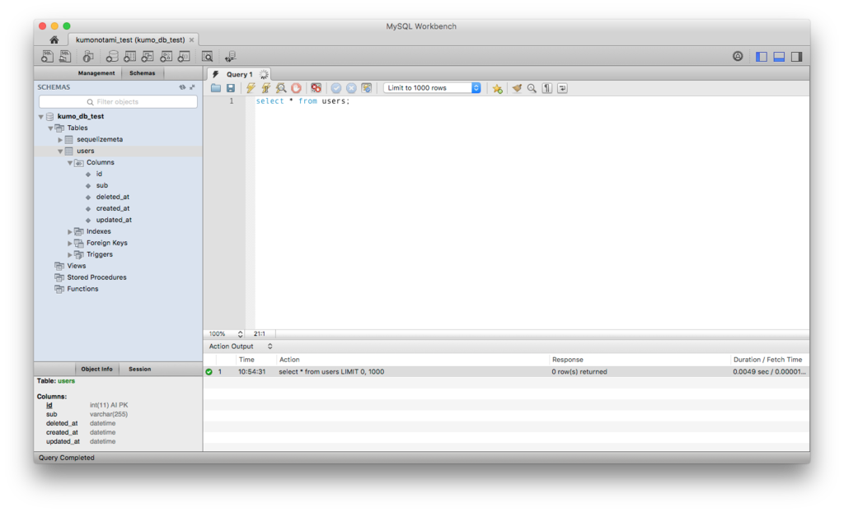Screen dimensions: 844x512
Task: Expand the sequelizemeta table
Action: (x=60, y=140)
